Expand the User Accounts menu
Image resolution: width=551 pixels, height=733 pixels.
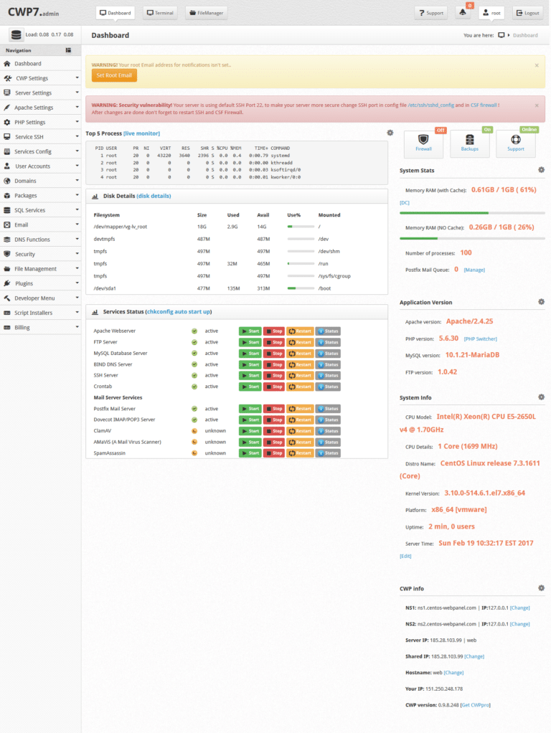pos(41,166)
